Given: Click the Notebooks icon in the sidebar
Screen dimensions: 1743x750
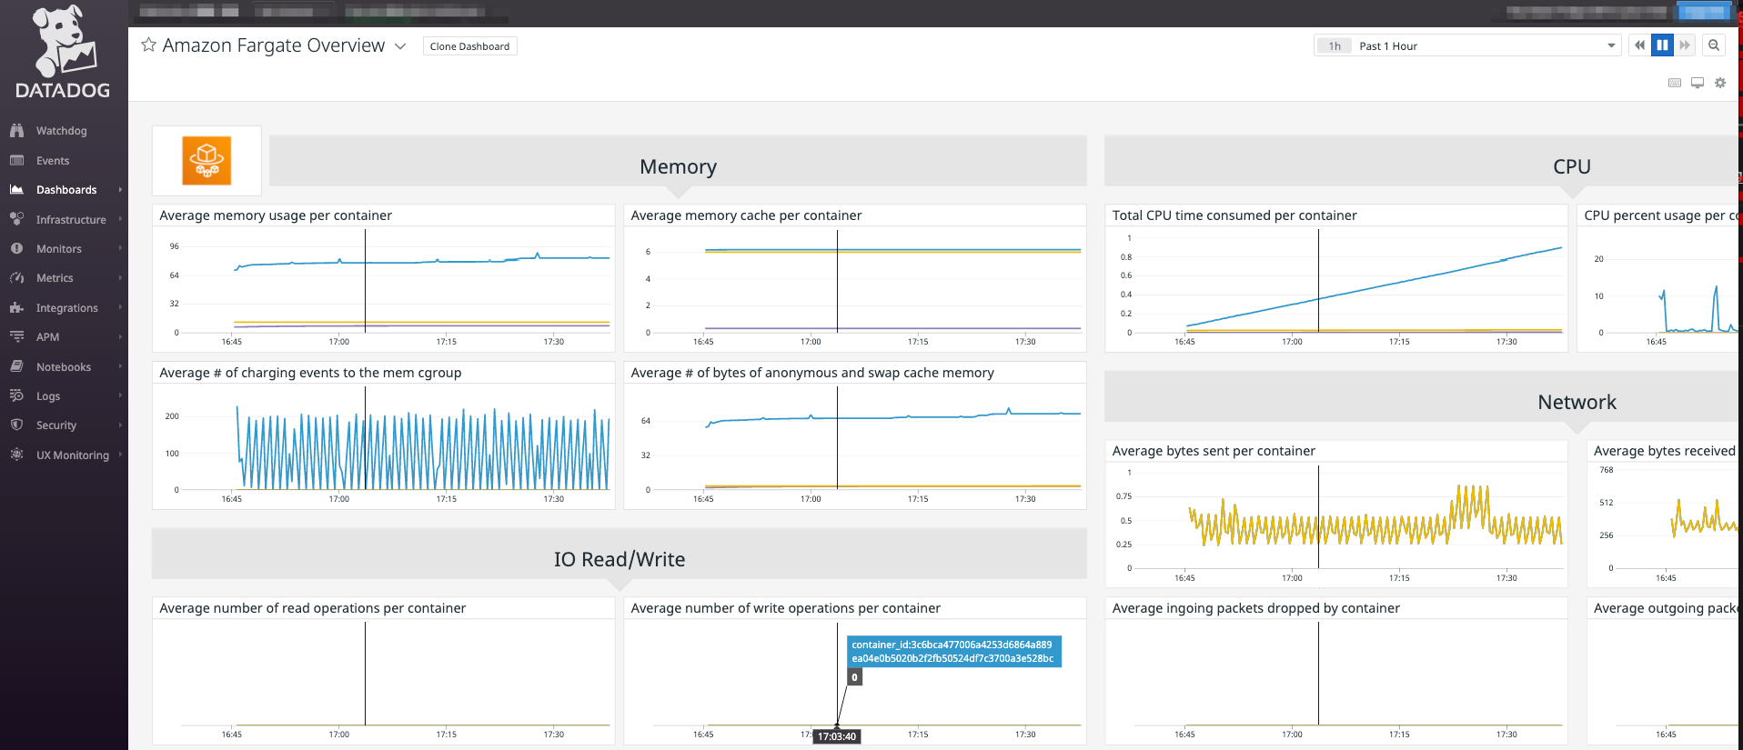Looking at the screenshot, I should click(x=16, y=366).
